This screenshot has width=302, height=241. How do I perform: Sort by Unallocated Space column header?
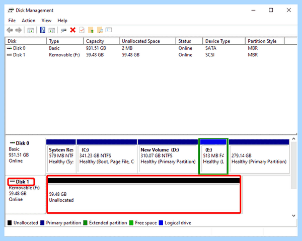point(147,41)
